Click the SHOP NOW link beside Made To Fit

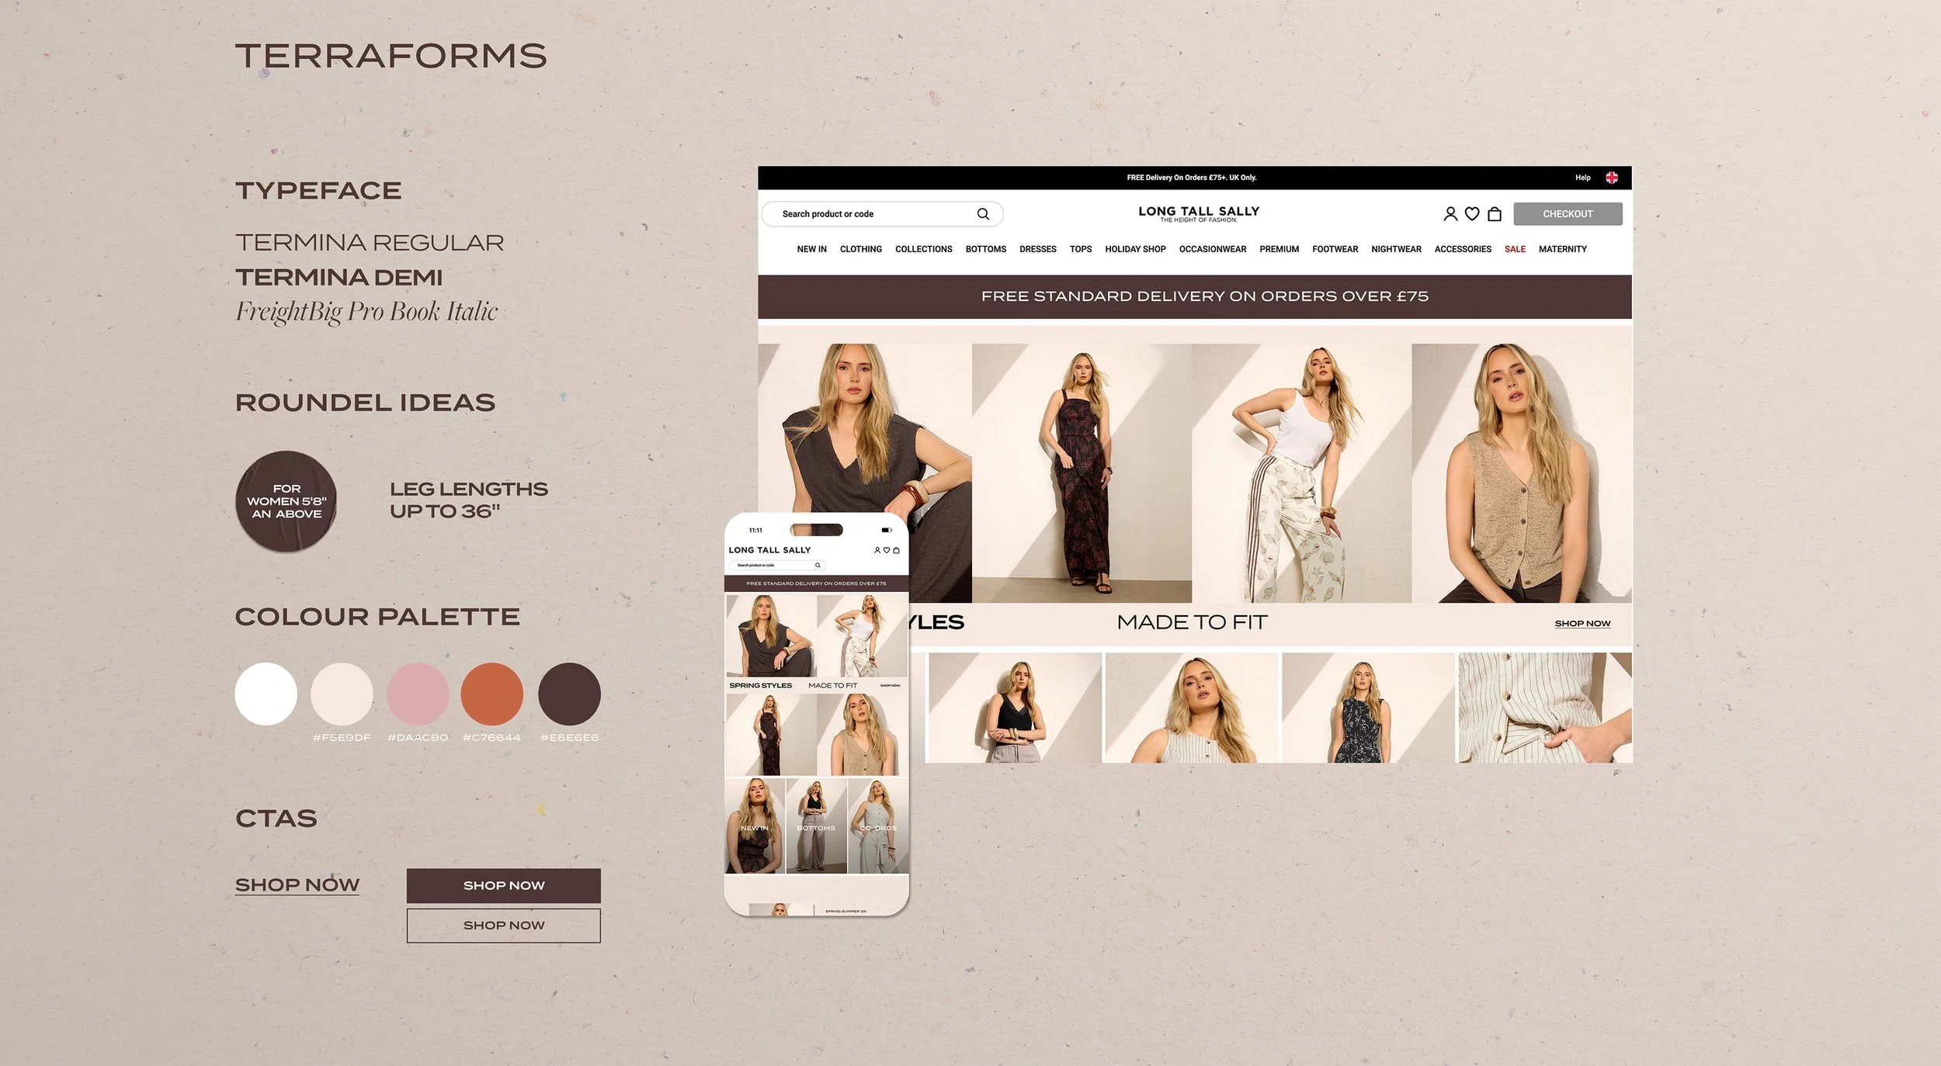point(1582,624)
